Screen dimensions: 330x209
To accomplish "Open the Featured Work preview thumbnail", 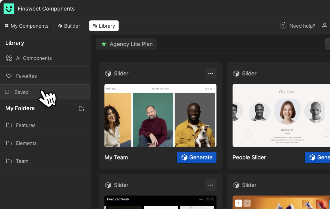I will [x=160, y=202].
